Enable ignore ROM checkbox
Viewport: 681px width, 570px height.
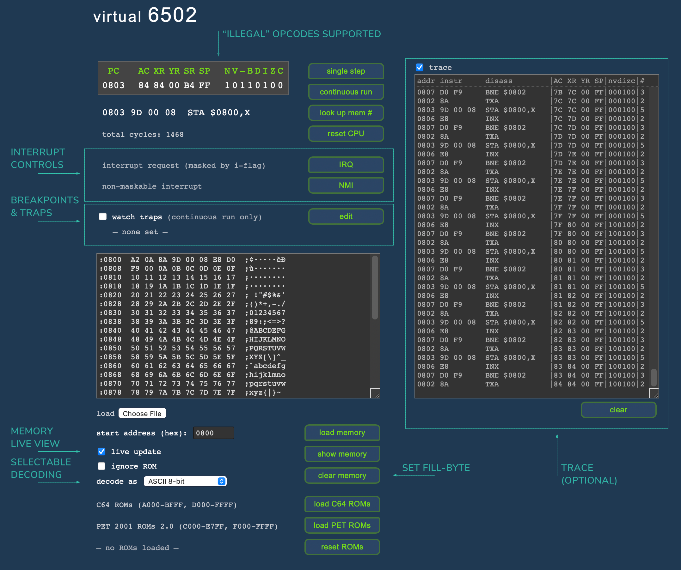pyautogui.click(x=101, y=466)
